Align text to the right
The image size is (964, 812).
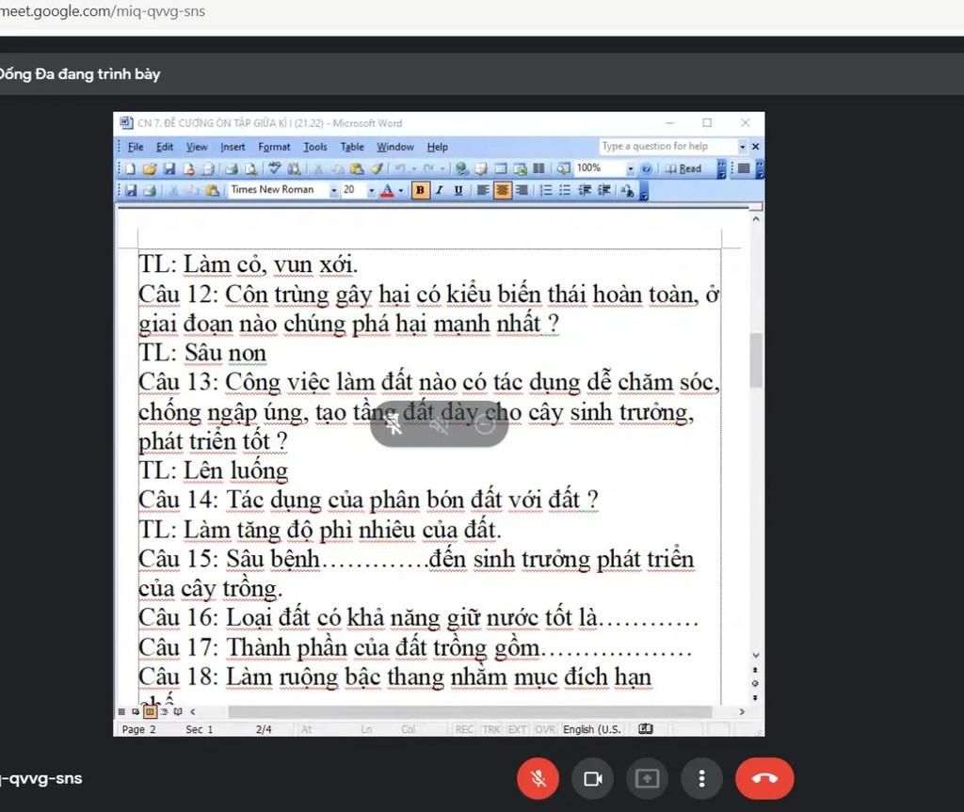(x=522, y=190)
